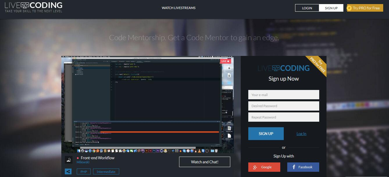Click the share icon button
389x177 pixels.
coord(68,171)
